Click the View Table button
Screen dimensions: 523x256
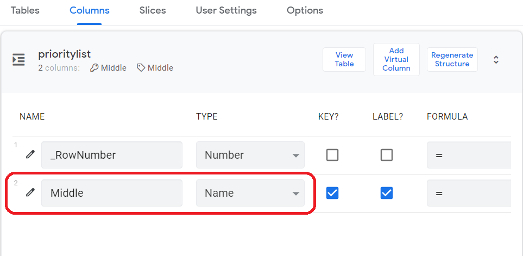click(x=344, y=59)
